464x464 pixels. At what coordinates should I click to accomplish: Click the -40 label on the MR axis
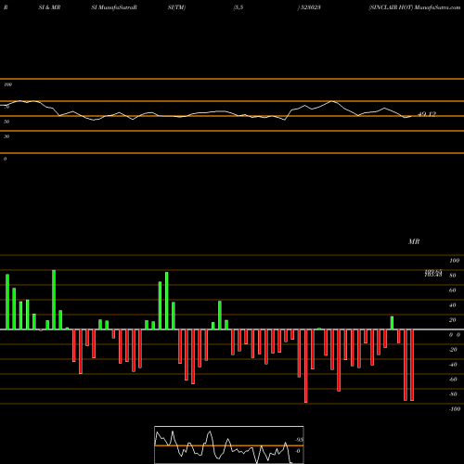pos(453,365)
